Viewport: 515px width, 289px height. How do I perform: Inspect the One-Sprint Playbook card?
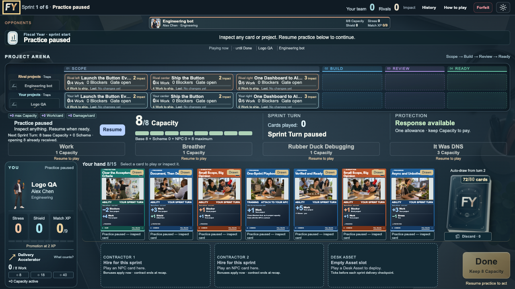click(x=267, y=199)
